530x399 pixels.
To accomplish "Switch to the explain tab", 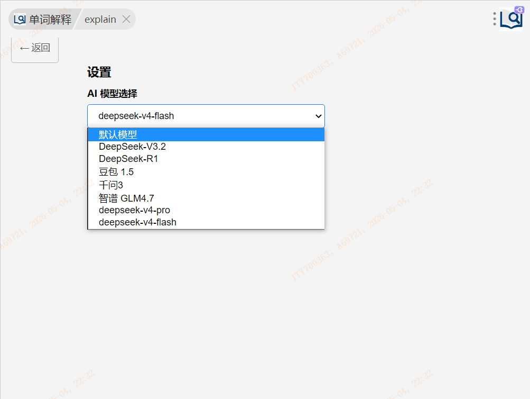I will point(101,19).
